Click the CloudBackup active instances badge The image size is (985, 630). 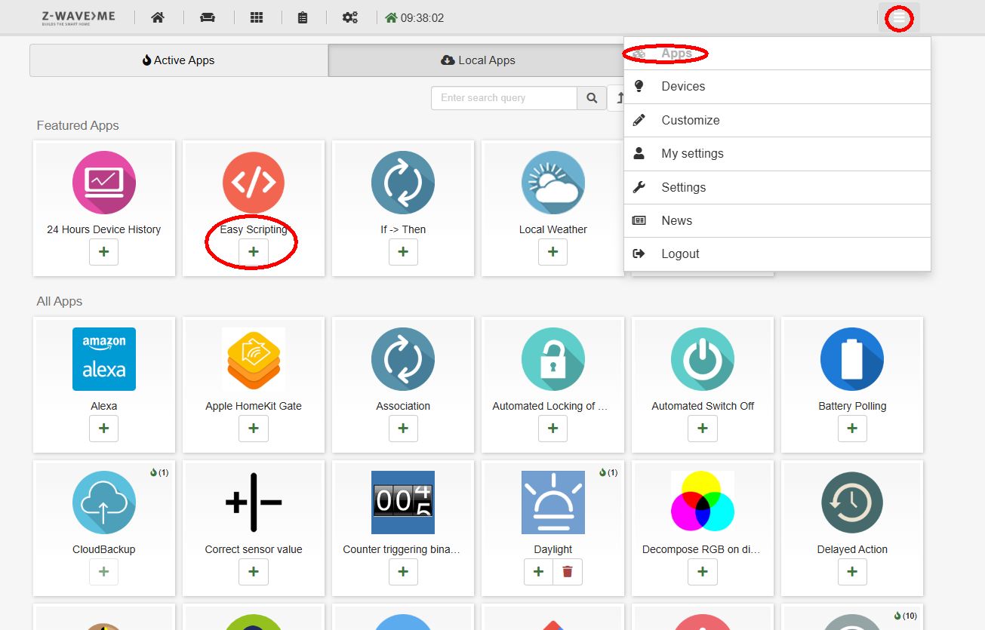pos(159,473)
